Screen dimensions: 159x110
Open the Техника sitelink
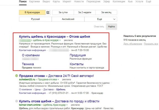tap(28, 64)
